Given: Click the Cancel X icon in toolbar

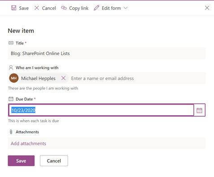Looking at the screenshot, I should (37, 8).
